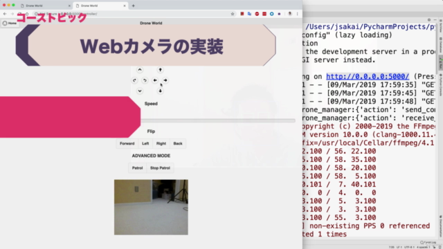Click the Speed slider track
This screenshot has width=443, height=249.
pyautogui.click(x=218, y=120)
